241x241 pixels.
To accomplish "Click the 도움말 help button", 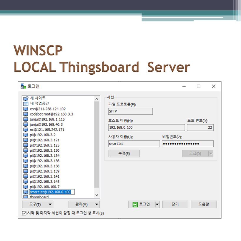I will 204,205.
